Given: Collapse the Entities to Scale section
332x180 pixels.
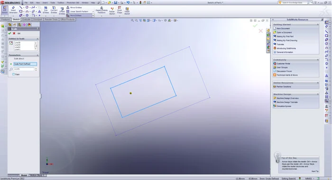Looking at the screenshot, I should coord(37,39).
